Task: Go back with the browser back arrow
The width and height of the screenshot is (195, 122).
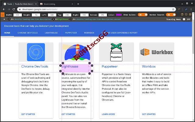Action: point(4,9)
